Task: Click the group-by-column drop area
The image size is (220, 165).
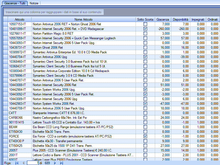Action: [x=54, y=12]
